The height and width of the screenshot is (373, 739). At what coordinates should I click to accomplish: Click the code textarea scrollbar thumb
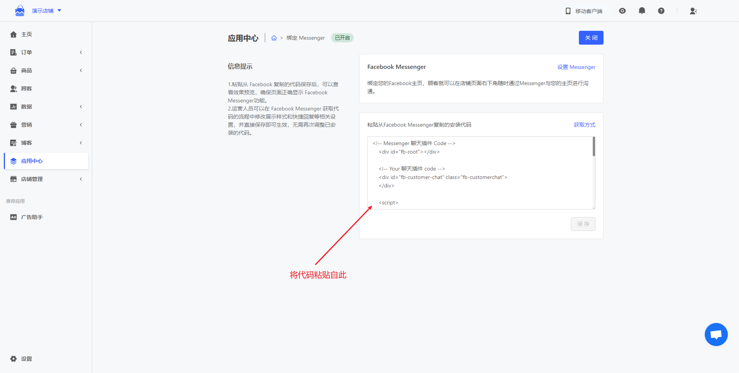594,147
